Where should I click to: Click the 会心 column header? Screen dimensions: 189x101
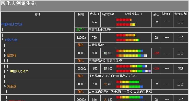coord(156,14)
